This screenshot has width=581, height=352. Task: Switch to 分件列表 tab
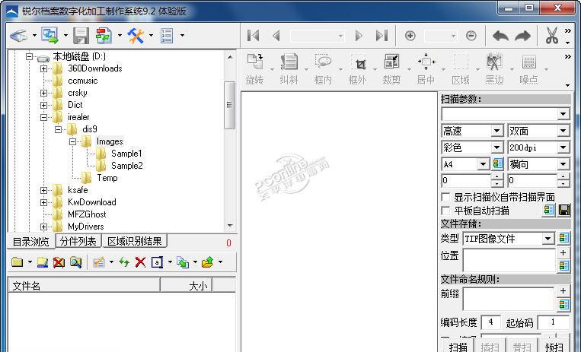click(78, 241)
